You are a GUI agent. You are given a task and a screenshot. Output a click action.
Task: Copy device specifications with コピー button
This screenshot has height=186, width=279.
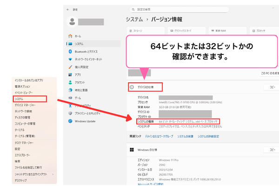pyautogui.click(x=272, y=87)
